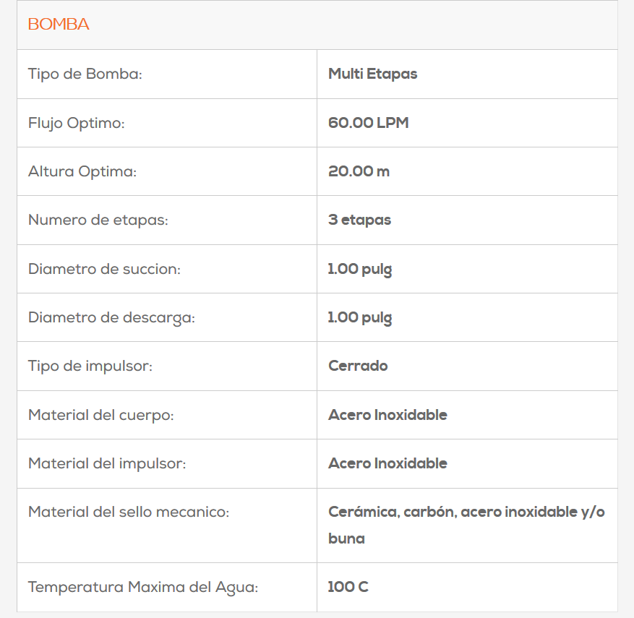Select the '60.00 LPM' flow value
Screen dimensions: 634x618
(368, 123)
